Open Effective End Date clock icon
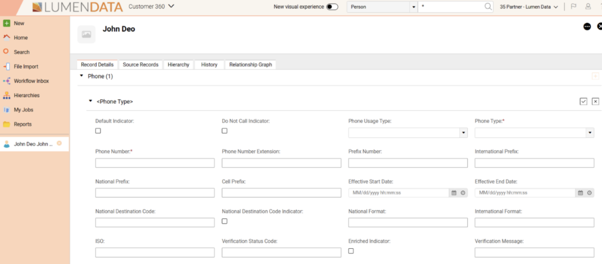This screenshot has height=264, width=602. pyautogui.click(x=589, y=193)
